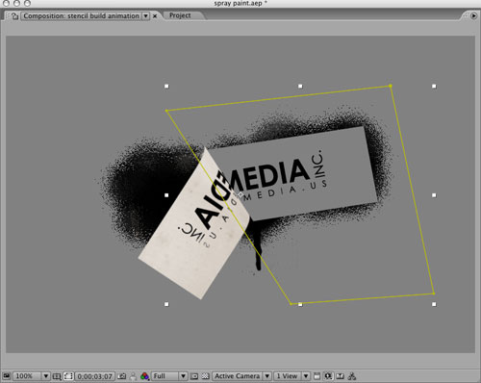Toggle mask and shape path visibility
Viewport: 481px width, 383px height.
(x=68, y=376)
